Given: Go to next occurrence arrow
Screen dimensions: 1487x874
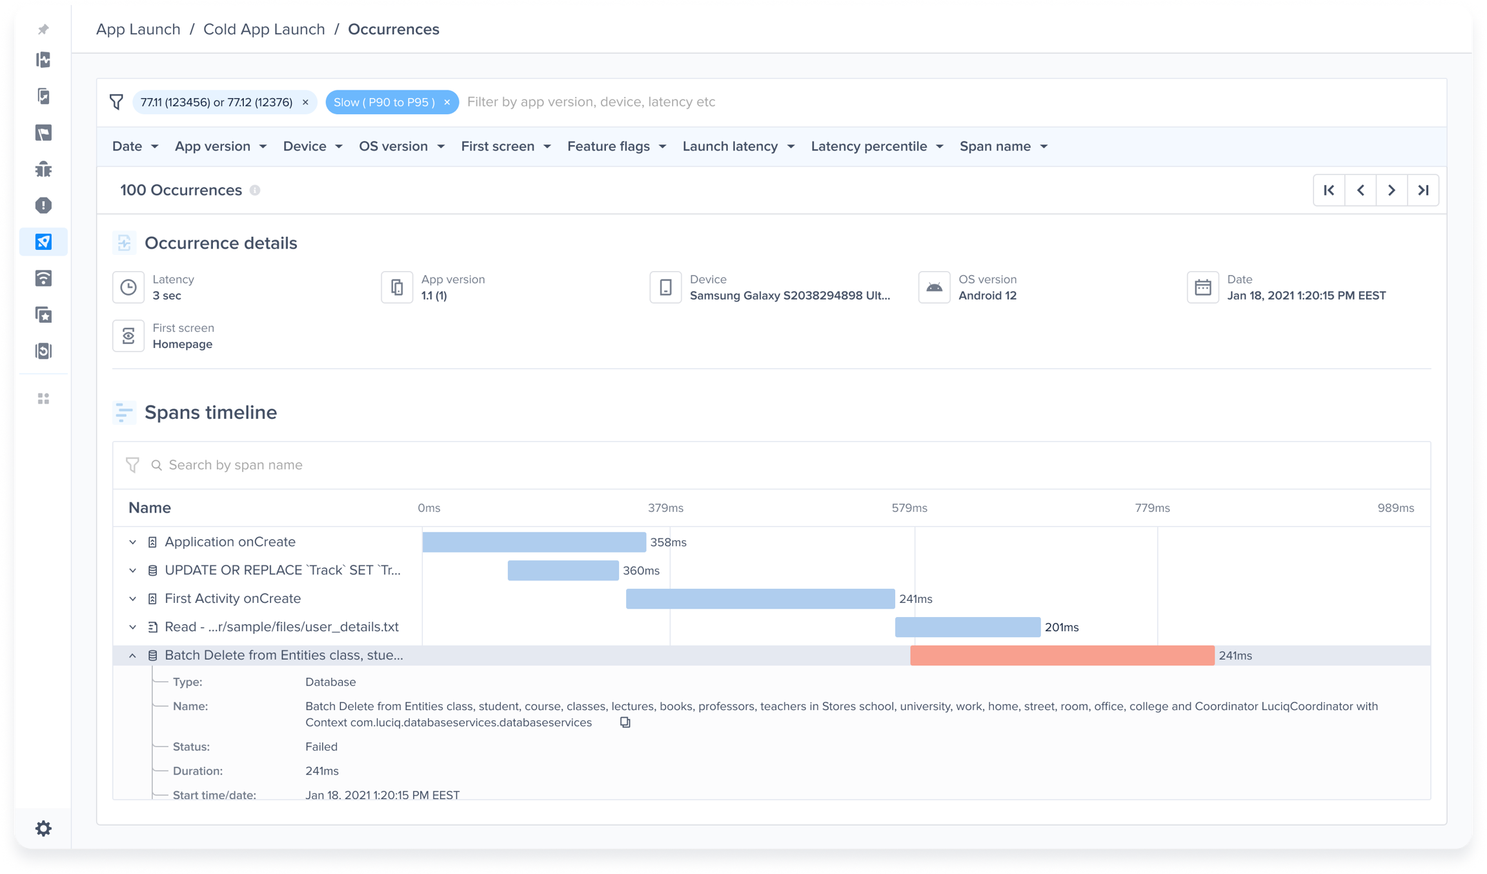Looking at the screenshot, I should [x=1391, y=190].
